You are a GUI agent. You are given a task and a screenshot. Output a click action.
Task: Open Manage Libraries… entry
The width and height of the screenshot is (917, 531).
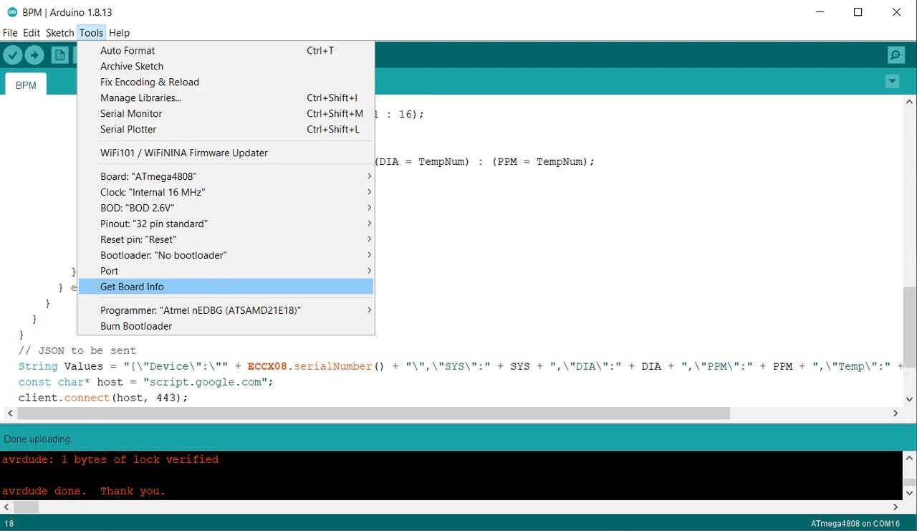click(x=226, y=98)
